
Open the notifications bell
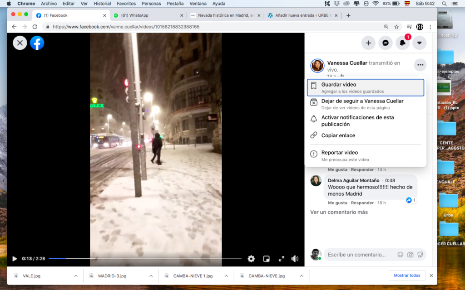(402, 43)
